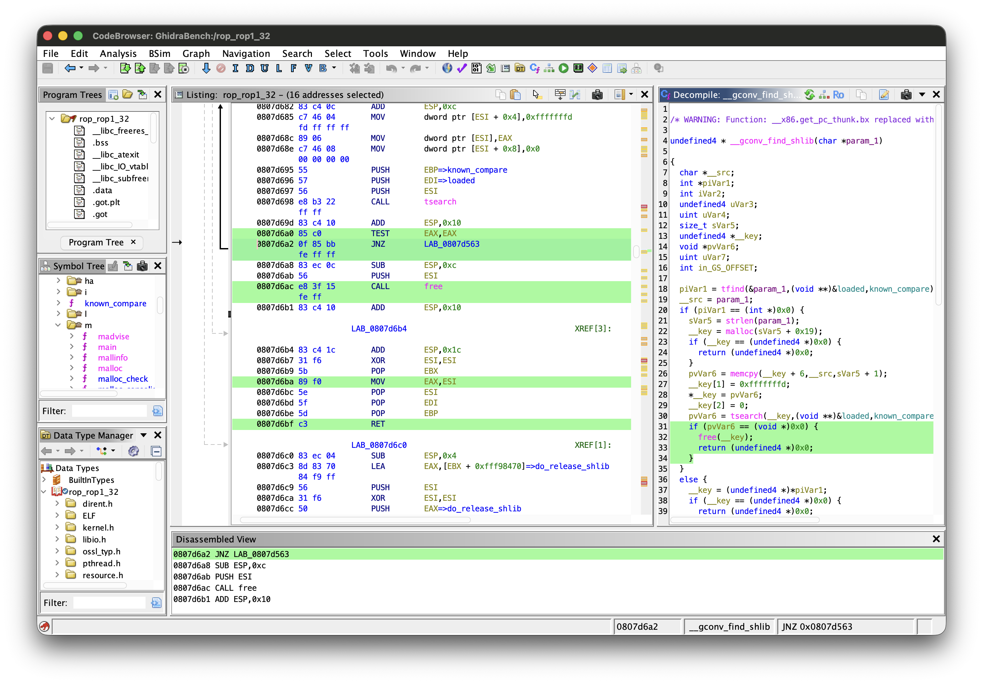Open the Navigation menu
Image resolution: width=983 pixels, height=684 pixels.
[246, 54]
